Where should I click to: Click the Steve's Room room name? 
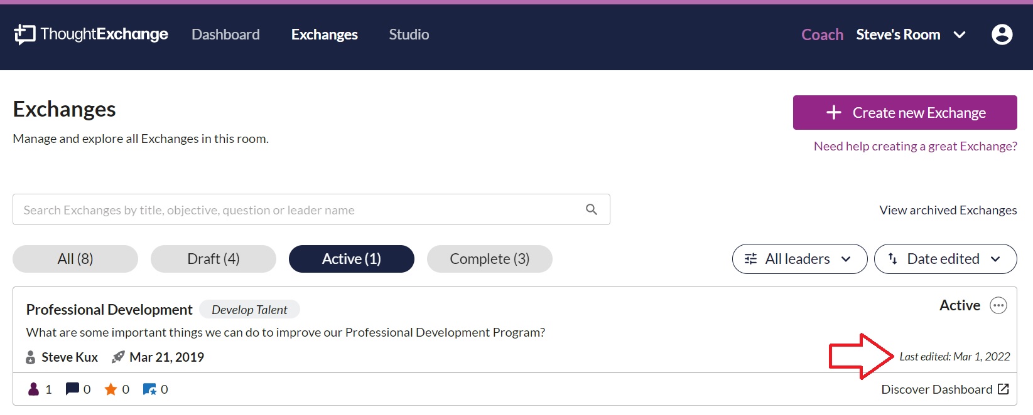pyautogui.click(x=898, y=34)
